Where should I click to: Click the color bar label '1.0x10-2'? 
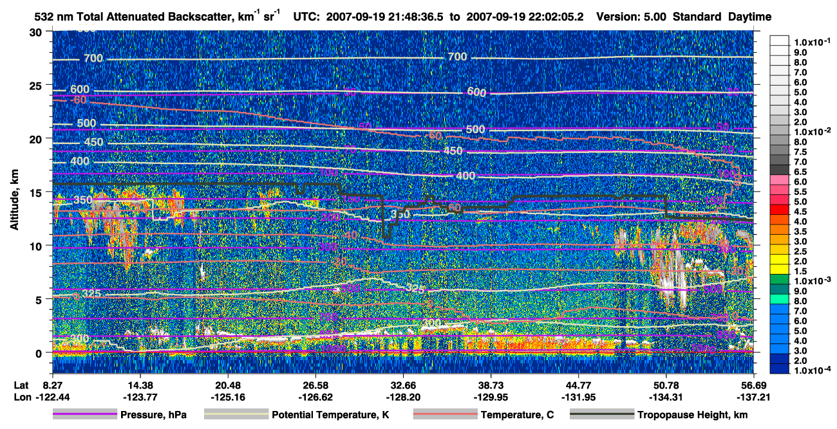(x=813, y=131)
